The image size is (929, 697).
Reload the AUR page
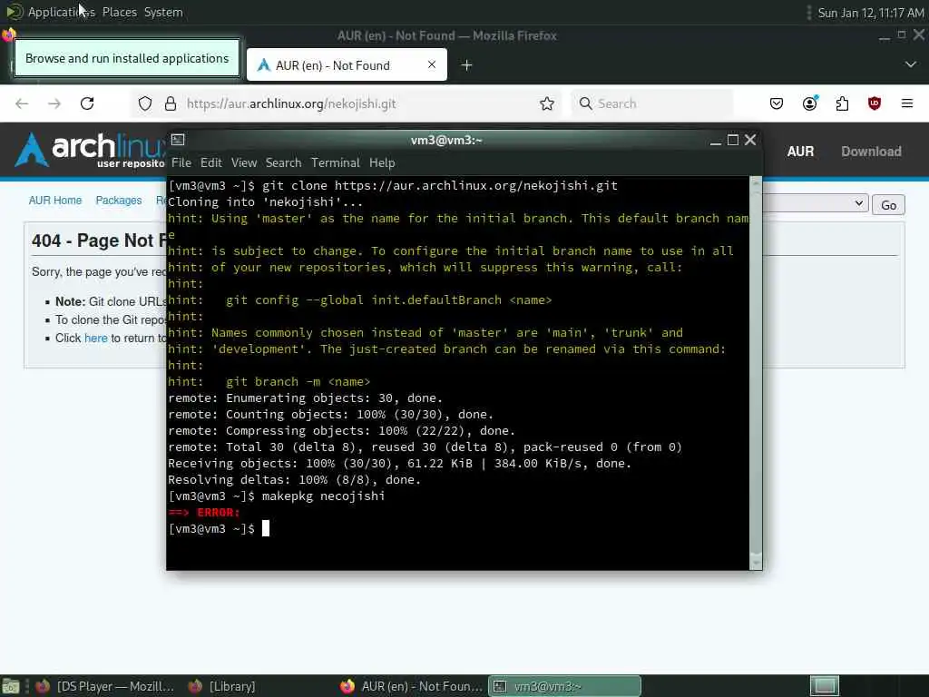[x=87, y=103]
